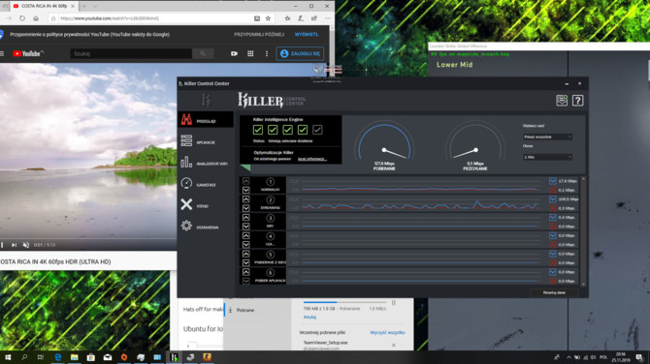The width and height of the screenshot is (650, 364).
Task: Click the browser share icon
Action: (x=314, y=18)
